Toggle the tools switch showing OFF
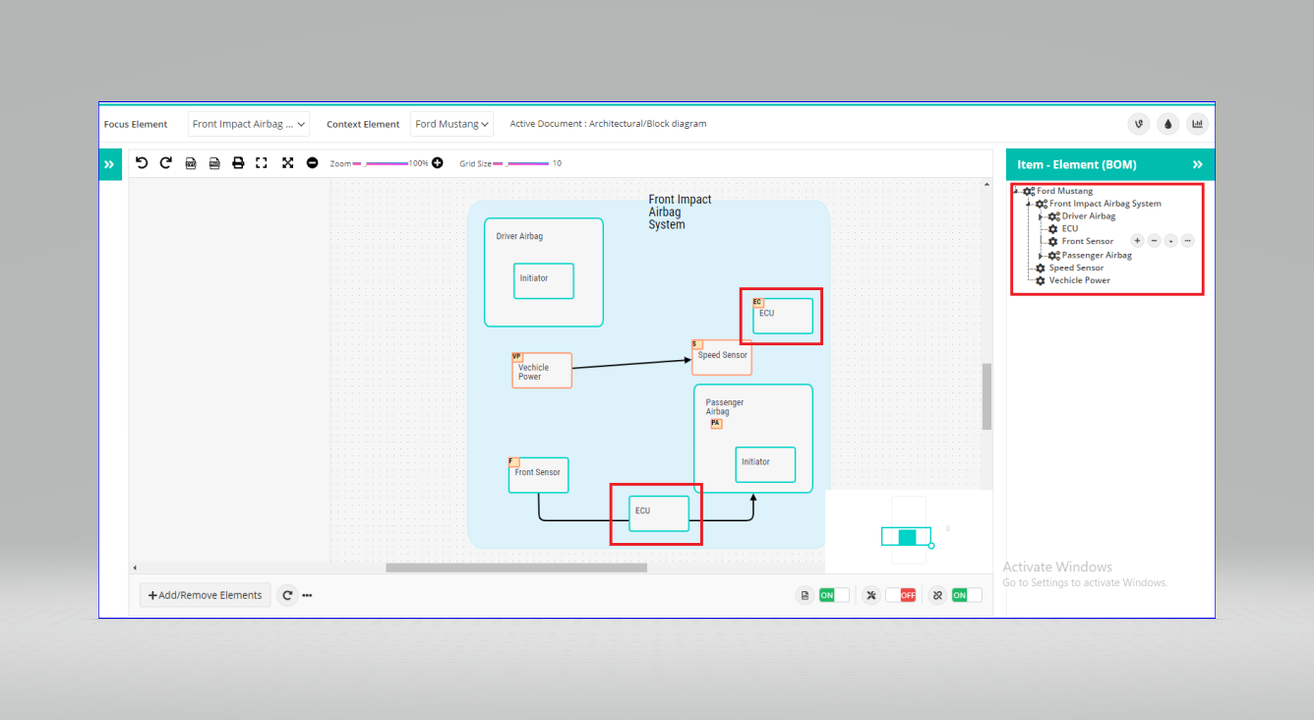This screenshot has width=1314, height=720. click(x=900, y=595)
